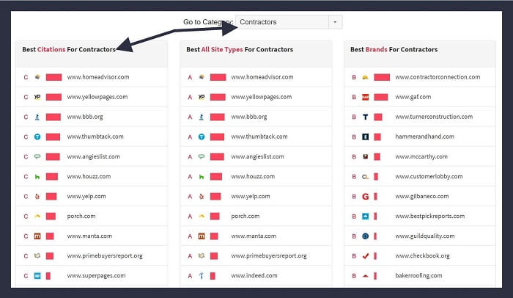513x298 pixels.
Task: Click the B type letter beside www.mccarthy.com
Action: pyautogui.click(x=354, y=156)
